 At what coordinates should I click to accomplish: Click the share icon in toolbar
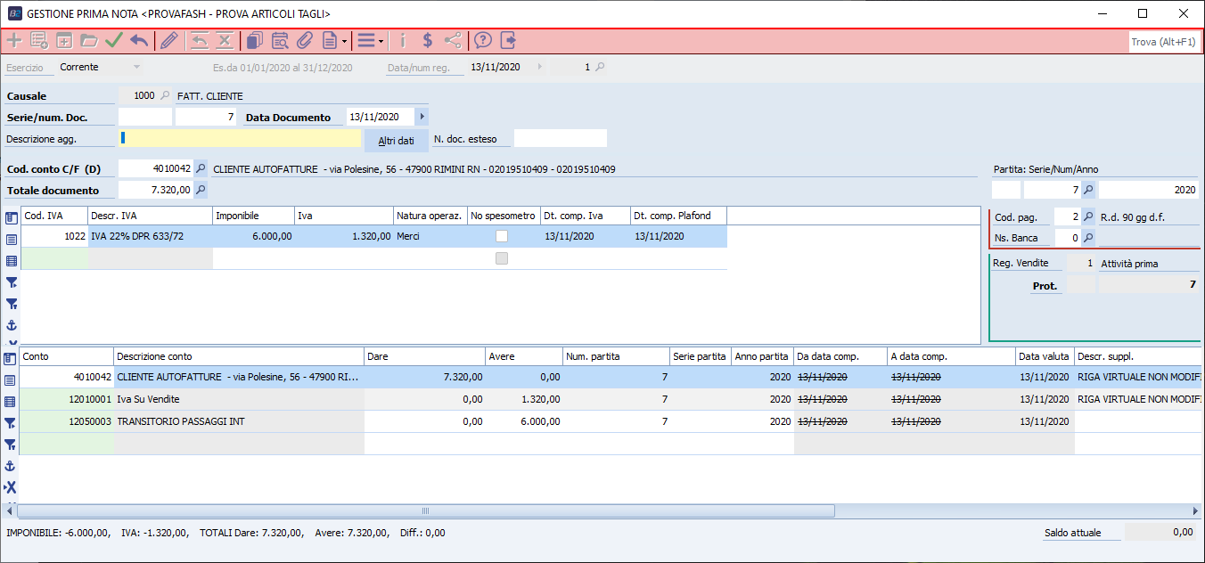click(453, 40)
